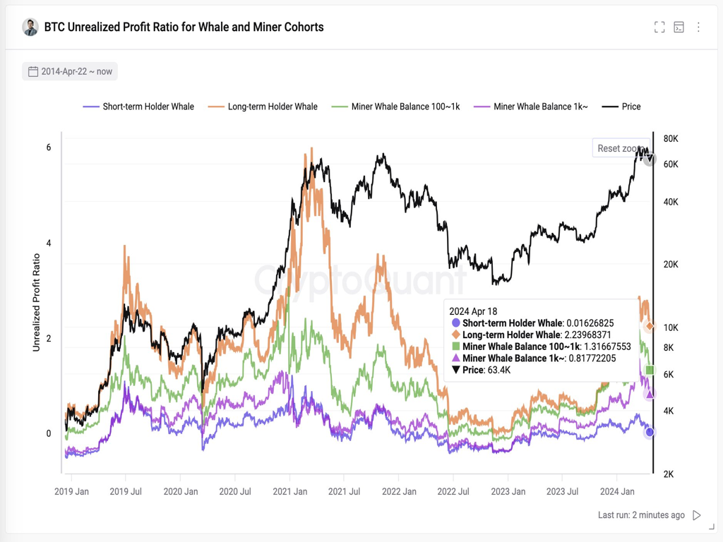Click the BTC Unrealized Profit Ratio chart title
Image resolution: width=723 pixels, height=542 pixels.
pos(184,28)
